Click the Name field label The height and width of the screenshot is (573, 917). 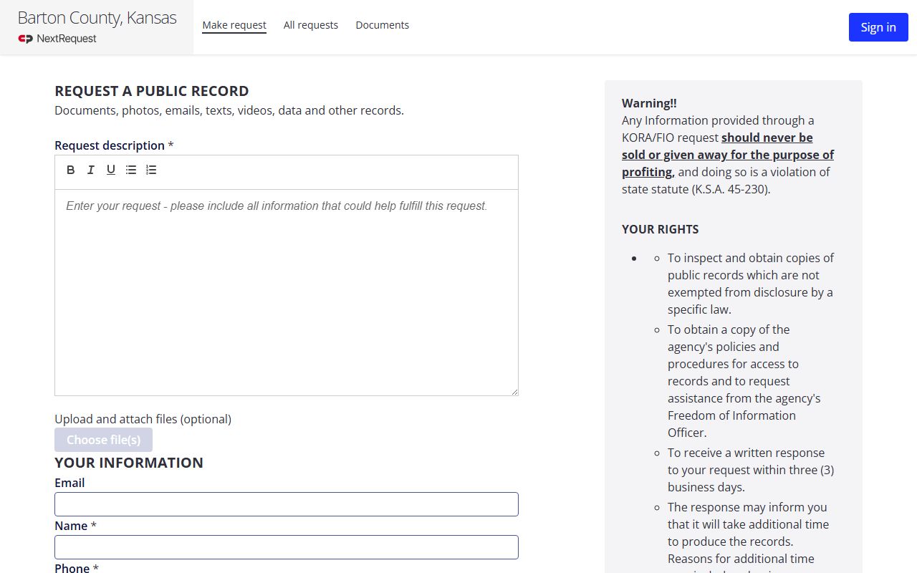tap(71, 526)
